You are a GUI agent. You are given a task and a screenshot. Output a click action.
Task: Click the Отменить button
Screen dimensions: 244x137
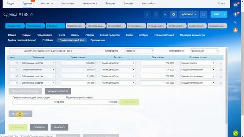pyautogui.click(x=39, y=127)
